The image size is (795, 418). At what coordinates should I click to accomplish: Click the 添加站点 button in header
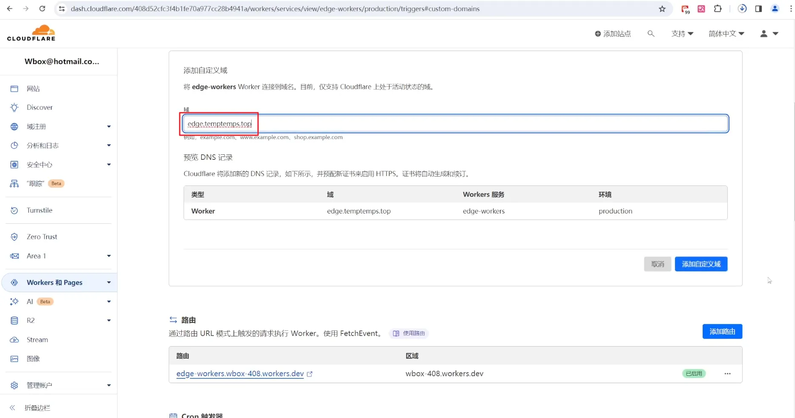[x=613, y=34]
